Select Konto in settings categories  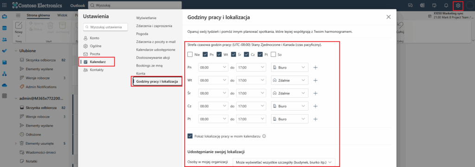[x=94, y=38]
